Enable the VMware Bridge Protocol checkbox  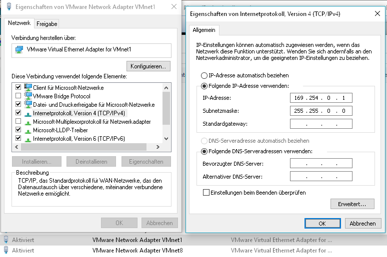[18, 96]
